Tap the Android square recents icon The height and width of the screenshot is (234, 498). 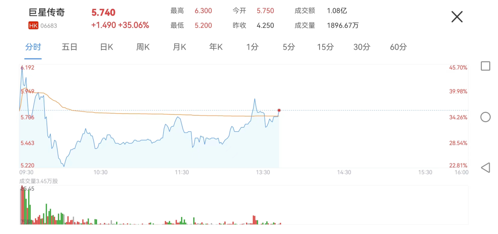coord(485,66)
